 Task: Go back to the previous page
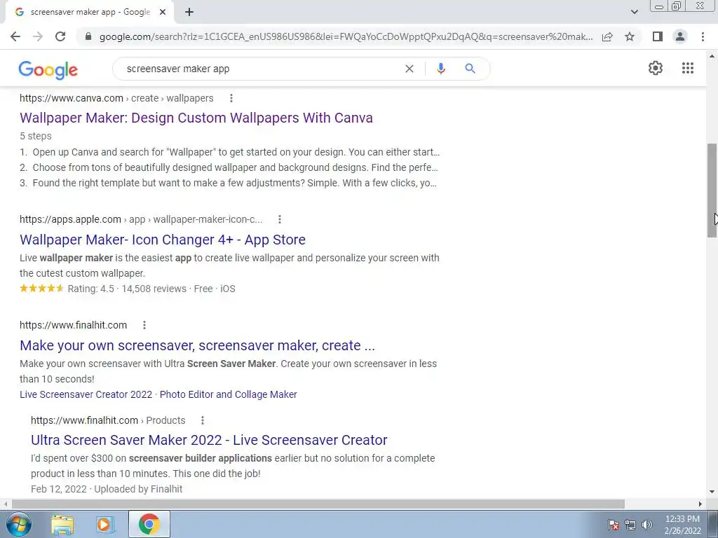tap(15, 36)
